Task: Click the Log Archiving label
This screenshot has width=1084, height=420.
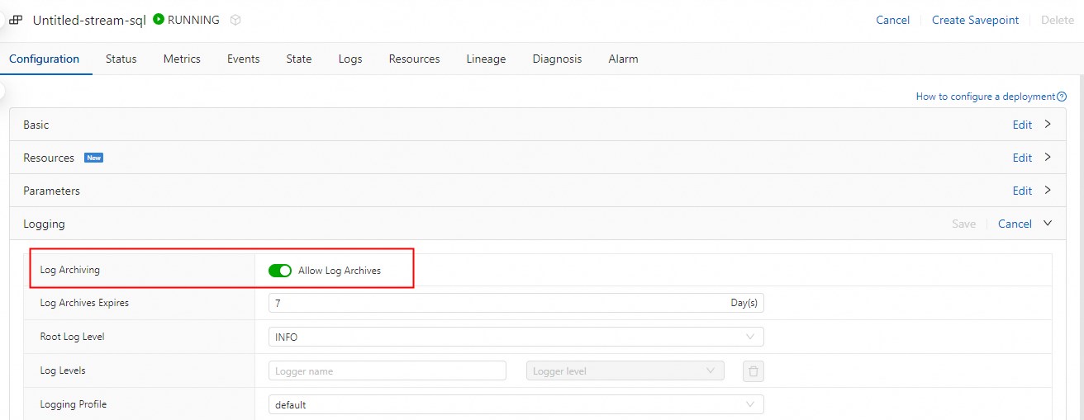Action: (69, 270)
